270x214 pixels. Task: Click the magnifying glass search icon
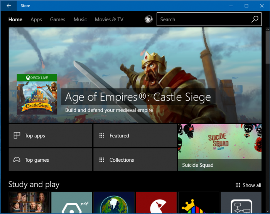(x=255, y=19)
